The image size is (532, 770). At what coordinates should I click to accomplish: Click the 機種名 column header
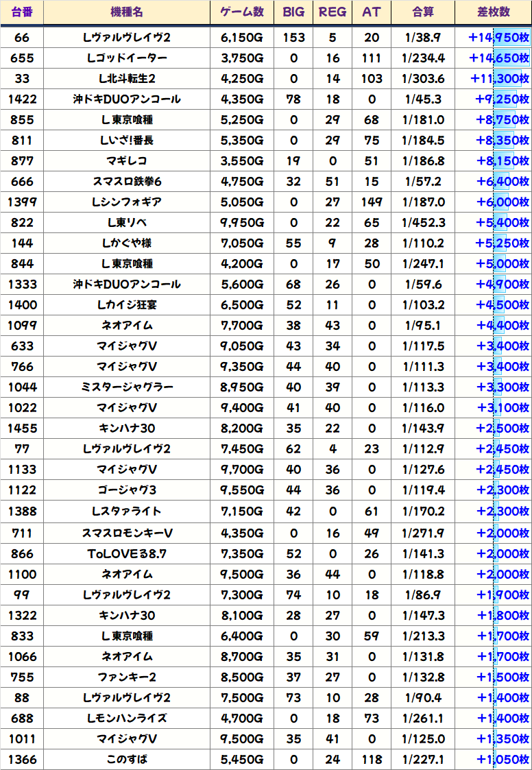tap(127, 12)
